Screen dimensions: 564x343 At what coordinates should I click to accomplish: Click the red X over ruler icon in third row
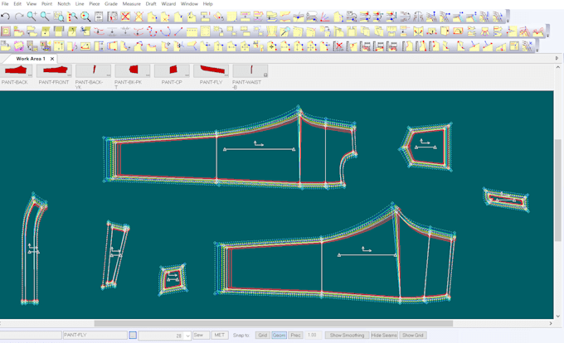click(338, 46)
